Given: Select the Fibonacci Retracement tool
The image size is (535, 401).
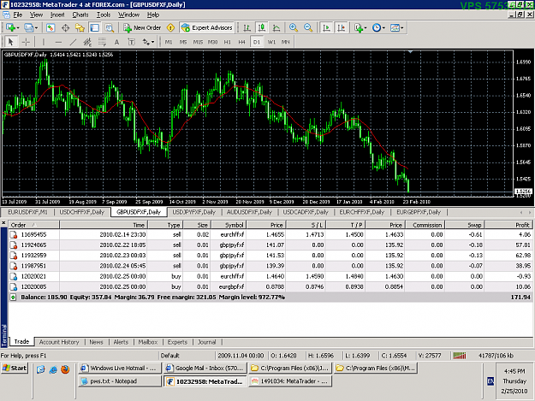Looking at the screenshot, I should coord(103,42).
